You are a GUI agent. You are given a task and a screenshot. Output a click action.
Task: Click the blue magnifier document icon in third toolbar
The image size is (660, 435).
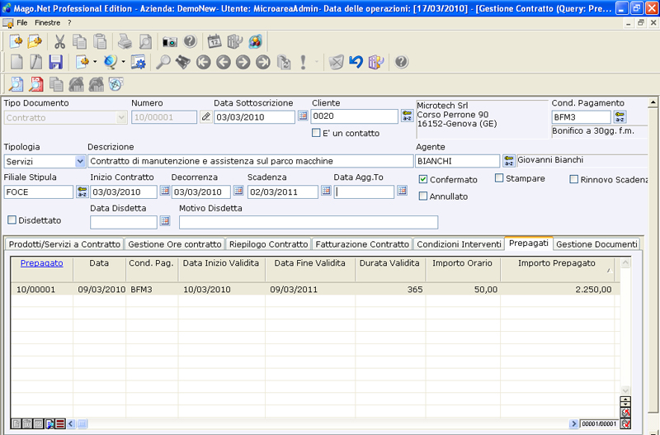(x=16, y=84)
